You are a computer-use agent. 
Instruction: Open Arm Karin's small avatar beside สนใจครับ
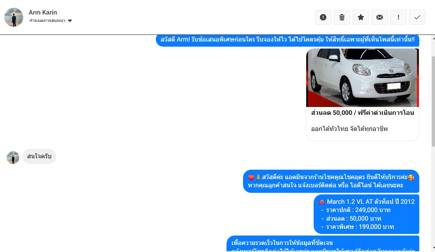(x=13, y=158)
